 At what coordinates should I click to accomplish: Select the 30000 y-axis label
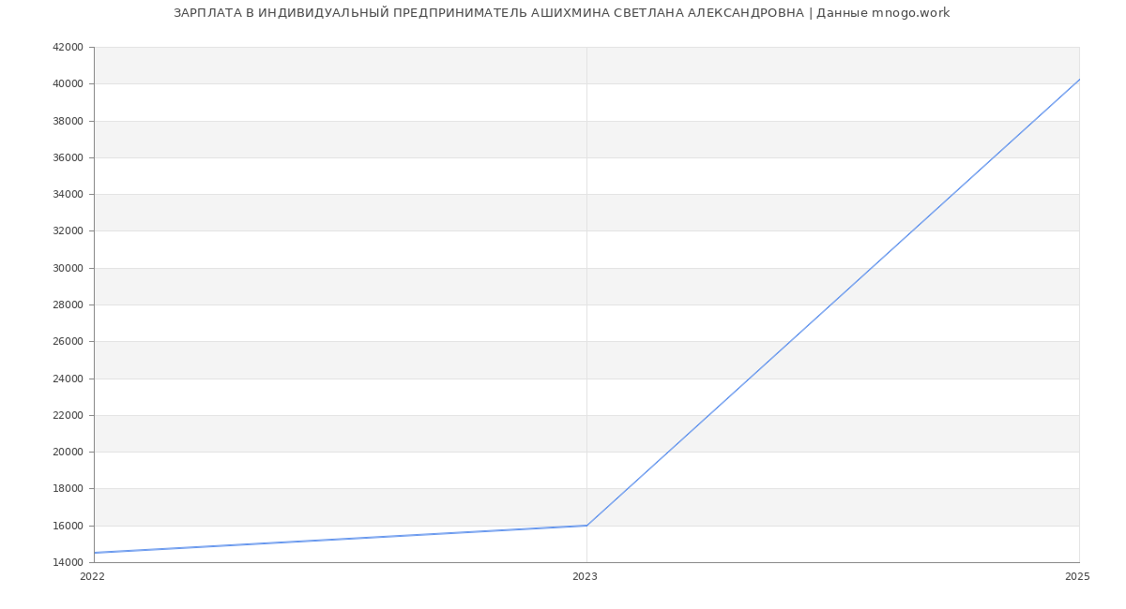click(68, 268)
